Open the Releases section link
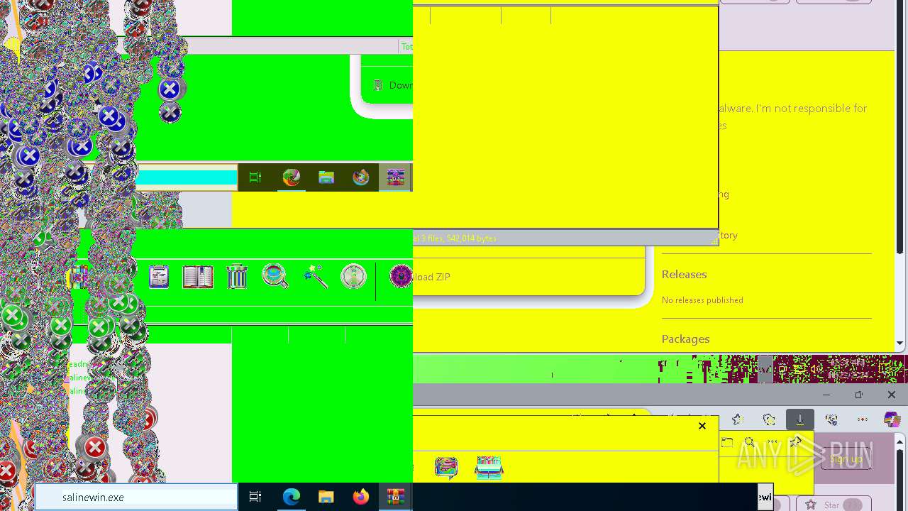 (684, 275)
